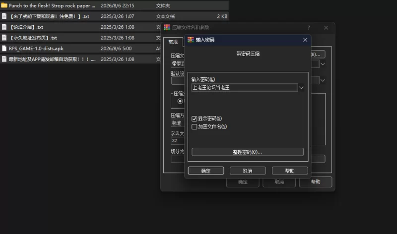Viewport: 397px width, 234px height.
Task: Click the date 2025/3/26 1:07
Action: pyautogui.click(x=118, y=16)
